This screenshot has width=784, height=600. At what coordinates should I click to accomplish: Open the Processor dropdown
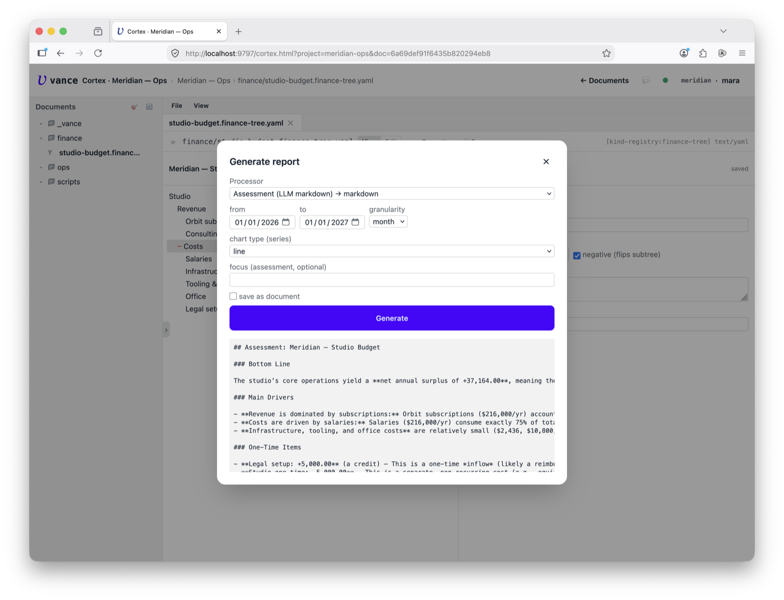(392, 194)
